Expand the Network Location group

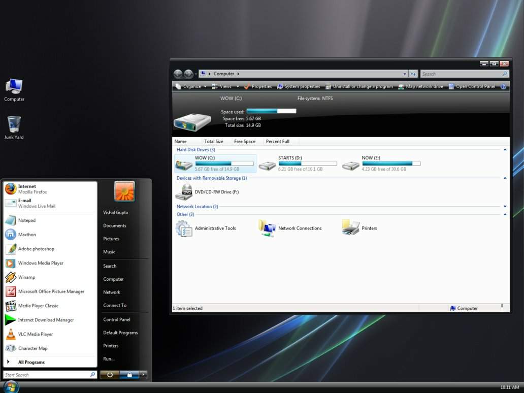(505, 207)
